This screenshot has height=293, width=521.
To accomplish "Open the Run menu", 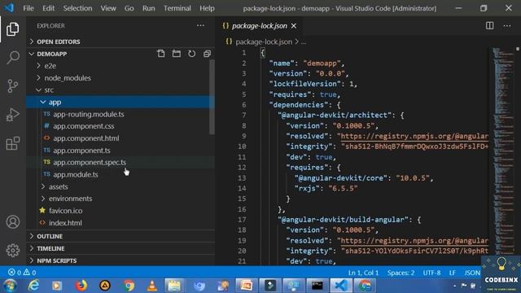I will (x=148, y=8).
